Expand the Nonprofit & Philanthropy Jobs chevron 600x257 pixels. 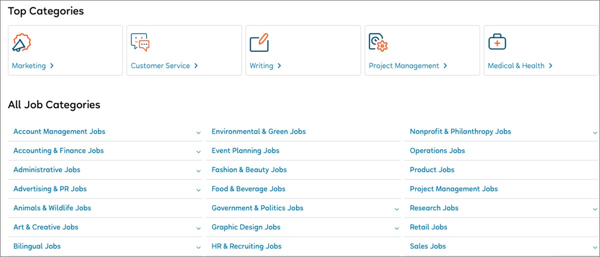pyautogui.click(x=595, y=133)
